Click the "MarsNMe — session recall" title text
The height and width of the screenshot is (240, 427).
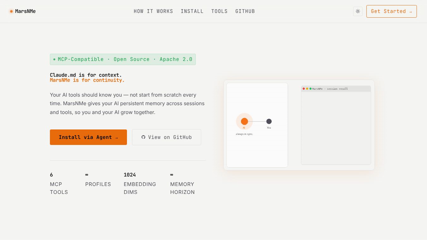330,89
